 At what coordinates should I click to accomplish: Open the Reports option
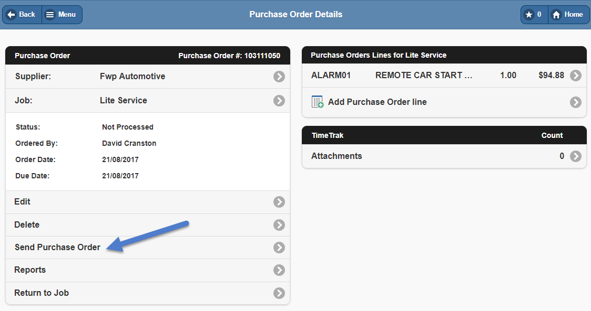click(30, 270)
